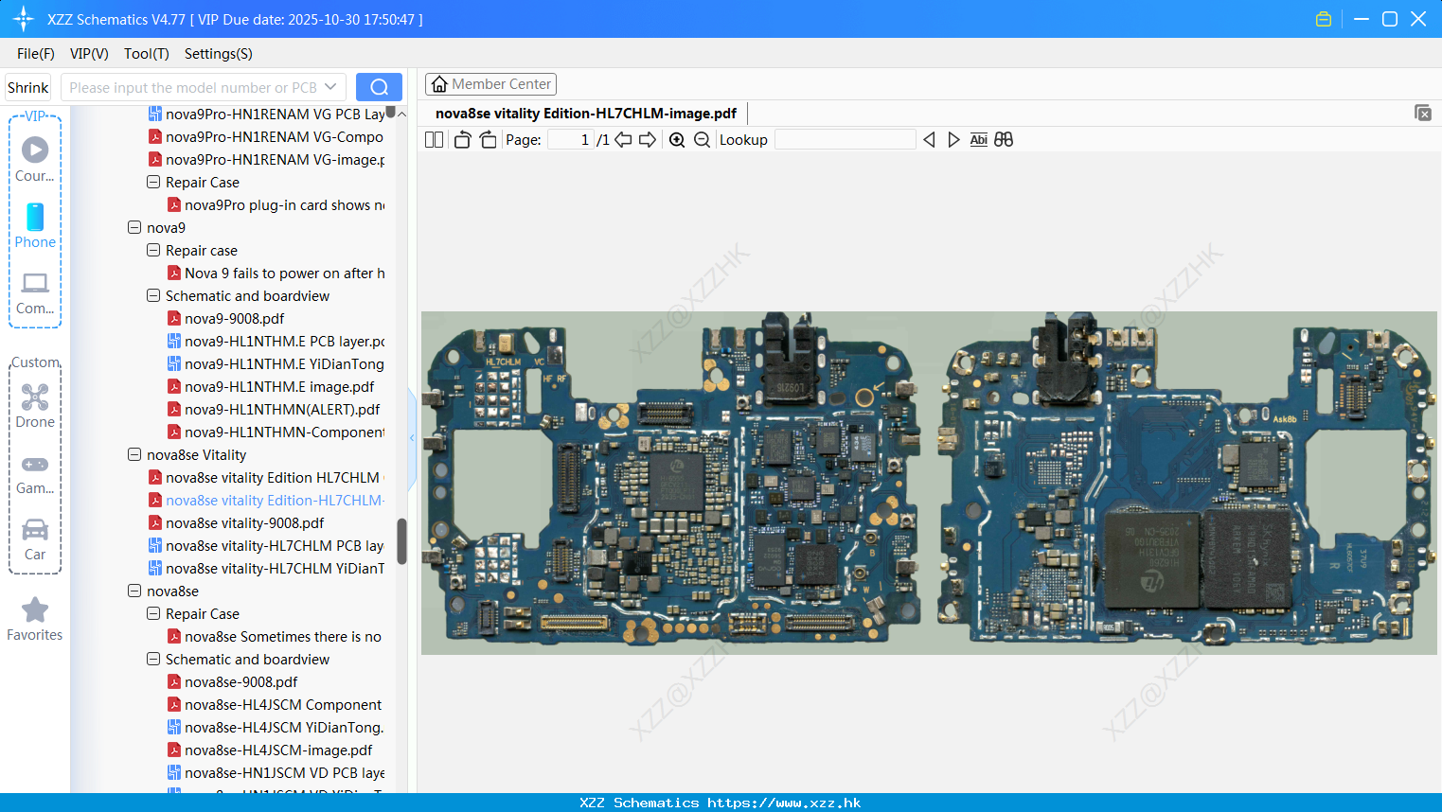Collapse nova9Pro Repair Case node
This screenshot has width=1442, height=812.
153,183
